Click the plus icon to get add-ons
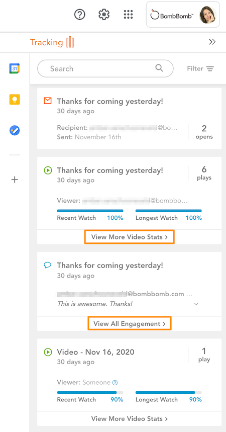Image resolution: width=226 pixels, height=432 pixels. 15,180
